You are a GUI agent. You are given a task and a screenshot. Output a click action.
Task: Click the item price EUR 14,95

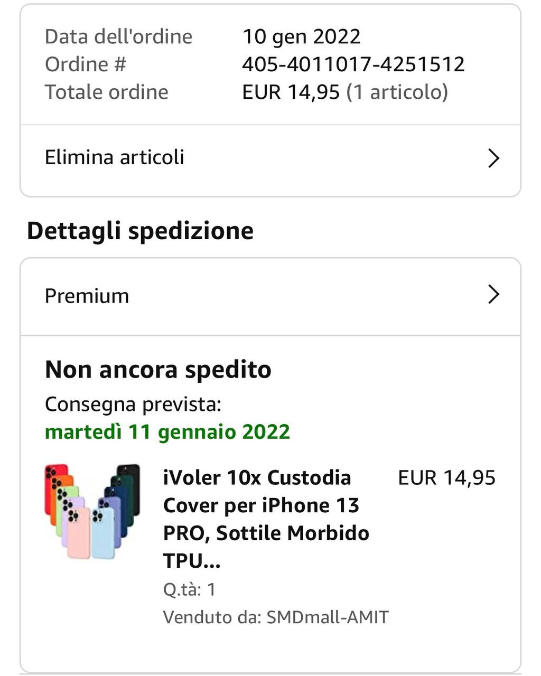coord(446,477)
